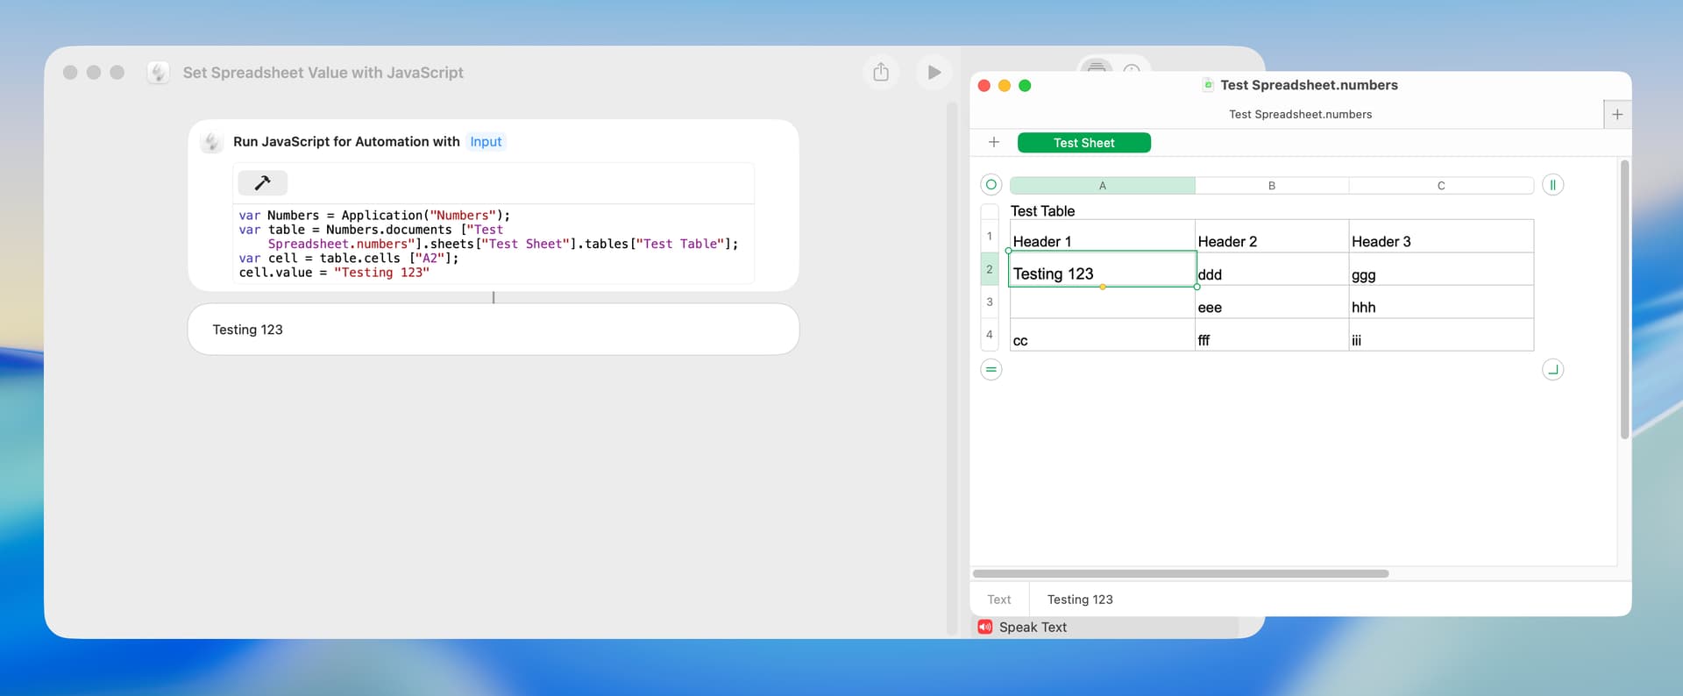Click the Input variable token
The height and width of the screenshot is (696, 1683).
click(486, 142)
